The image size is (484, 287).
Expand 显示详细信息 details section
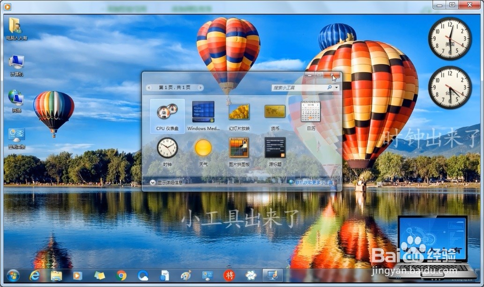pos(166,182)
